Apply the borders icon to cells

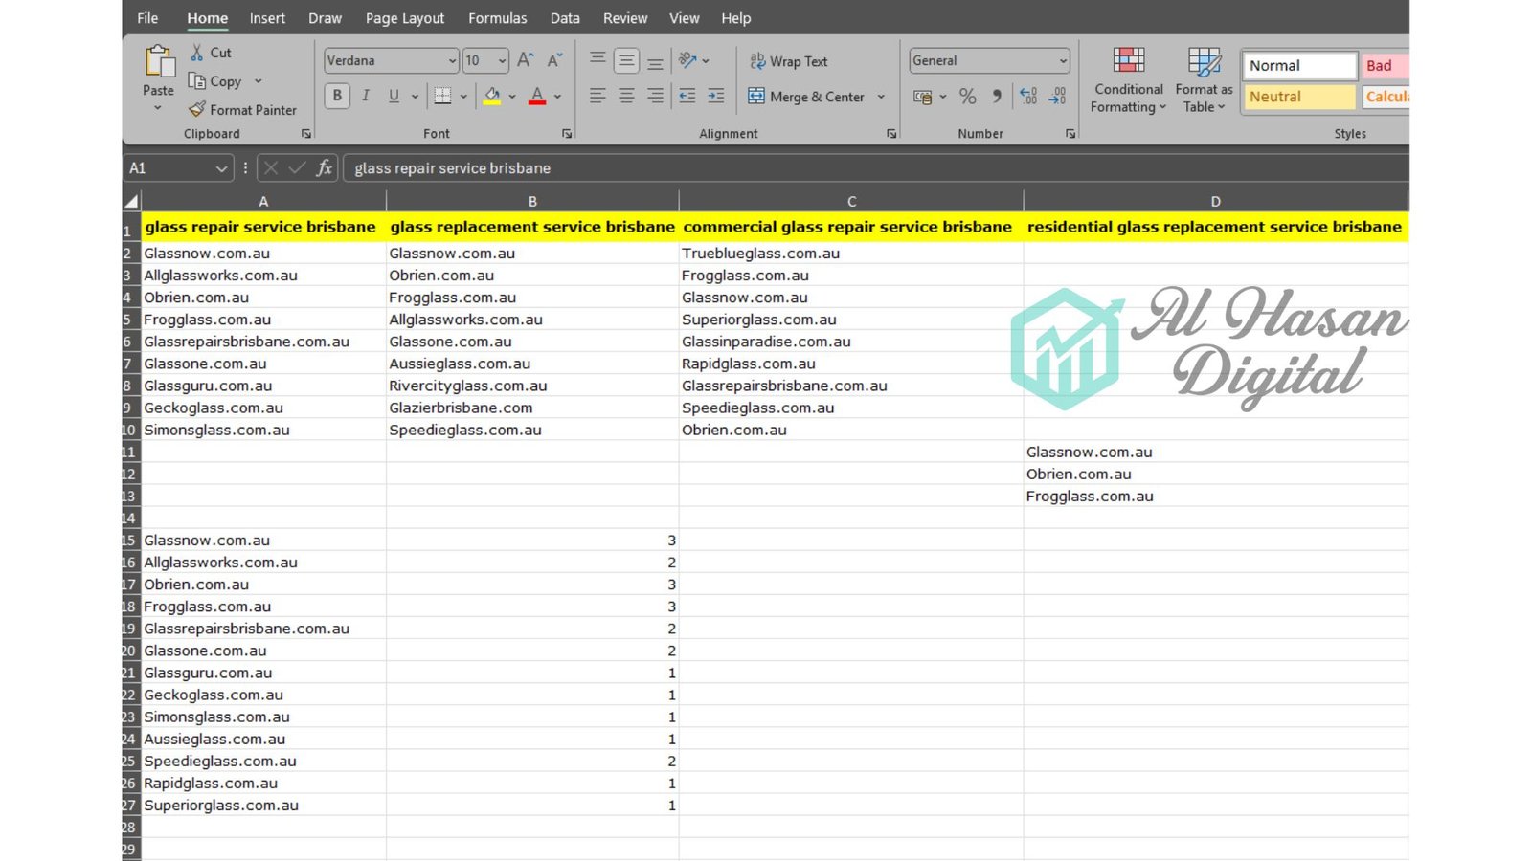[442, 96]
